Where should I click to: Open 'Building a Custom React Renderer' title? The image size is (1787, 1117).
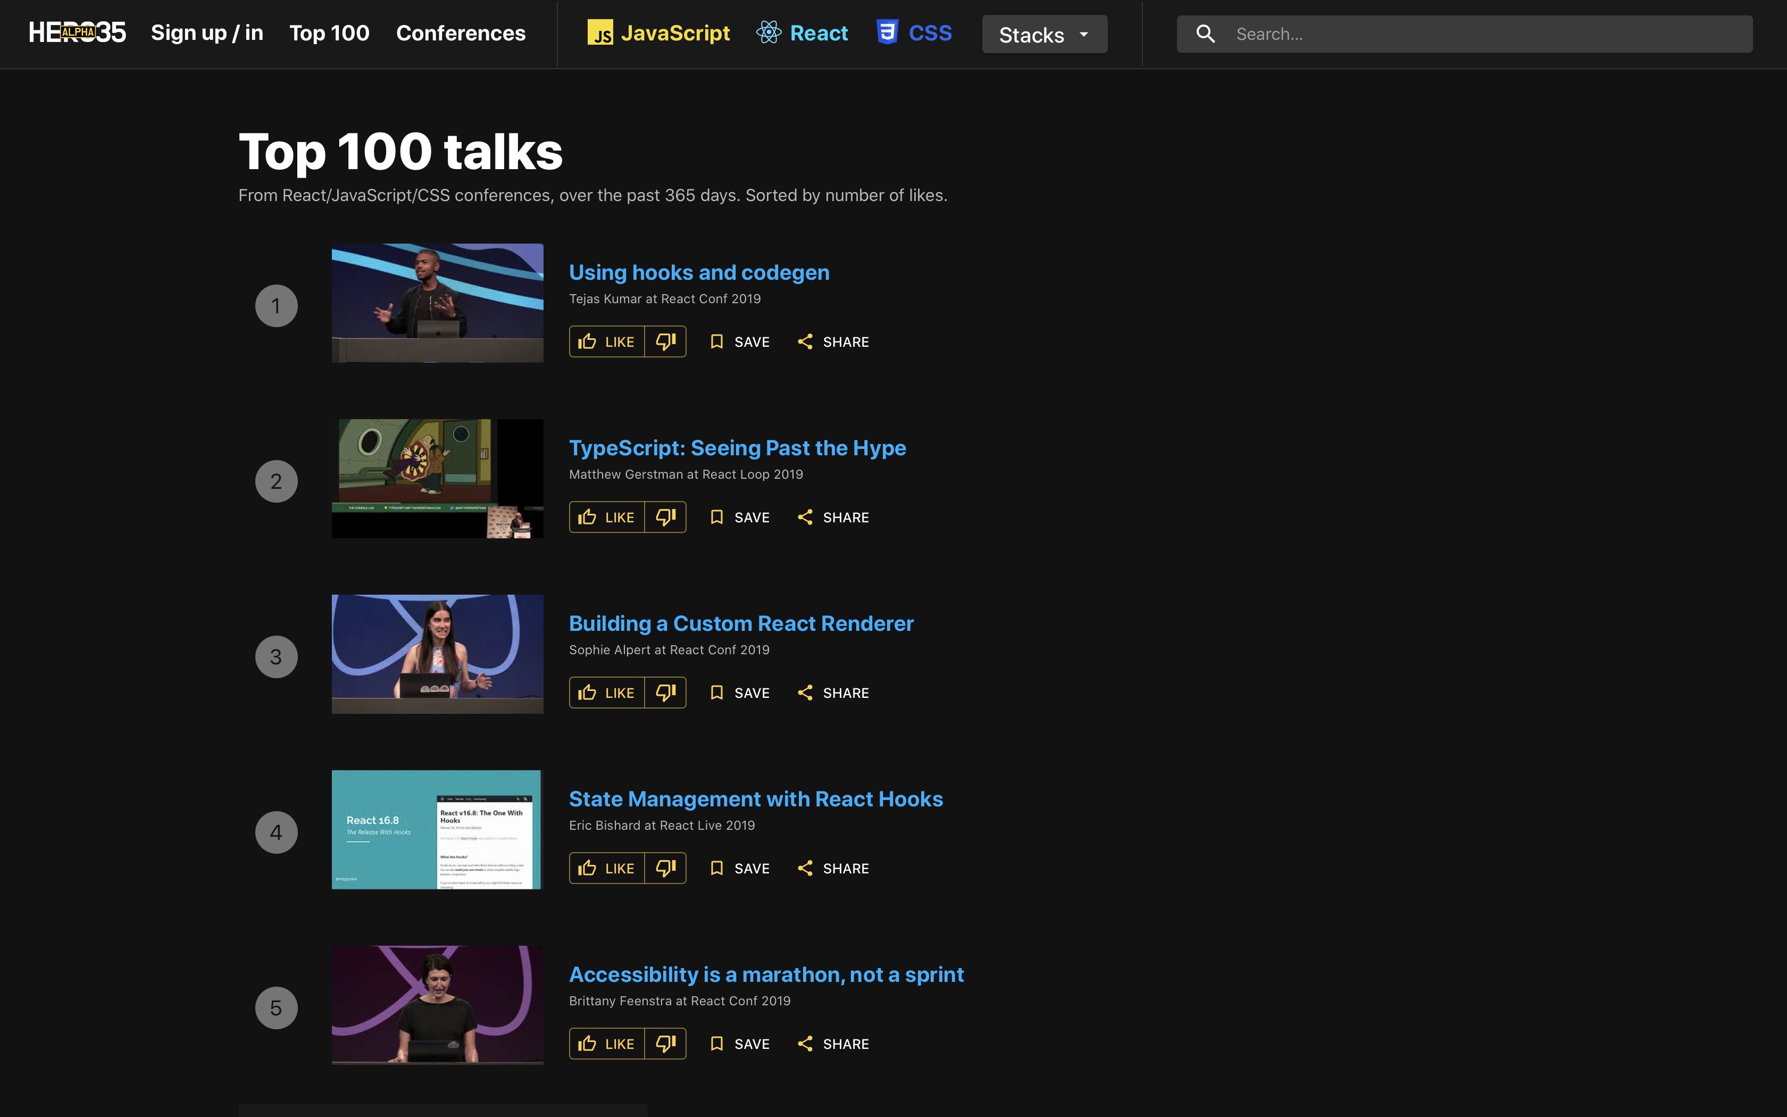click(741, 623)
